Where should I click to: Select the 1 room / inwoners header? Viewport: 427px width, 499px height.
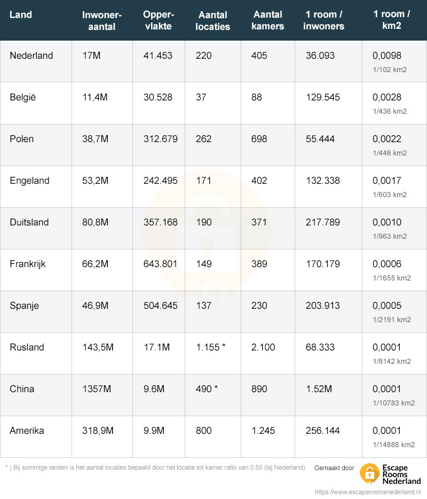tap(323, 20)
